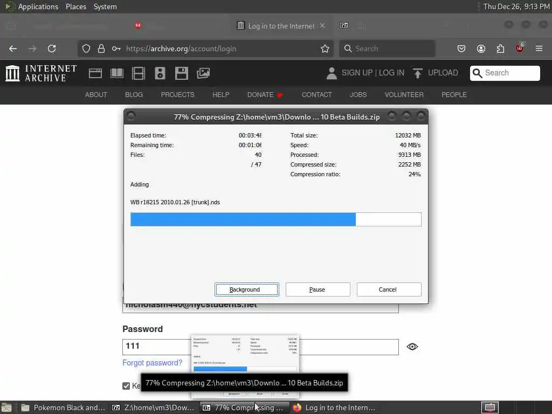552x414 pixels.
Task: Switch to the Log in to the Internet tab
Action: click(x=281, y=26)
